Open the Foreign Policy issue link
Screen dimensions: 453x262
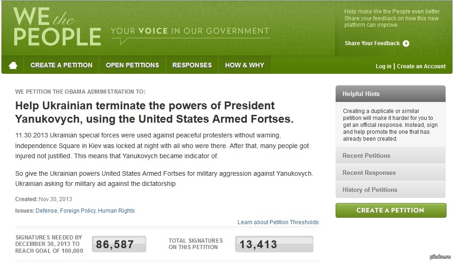point(78,211)
